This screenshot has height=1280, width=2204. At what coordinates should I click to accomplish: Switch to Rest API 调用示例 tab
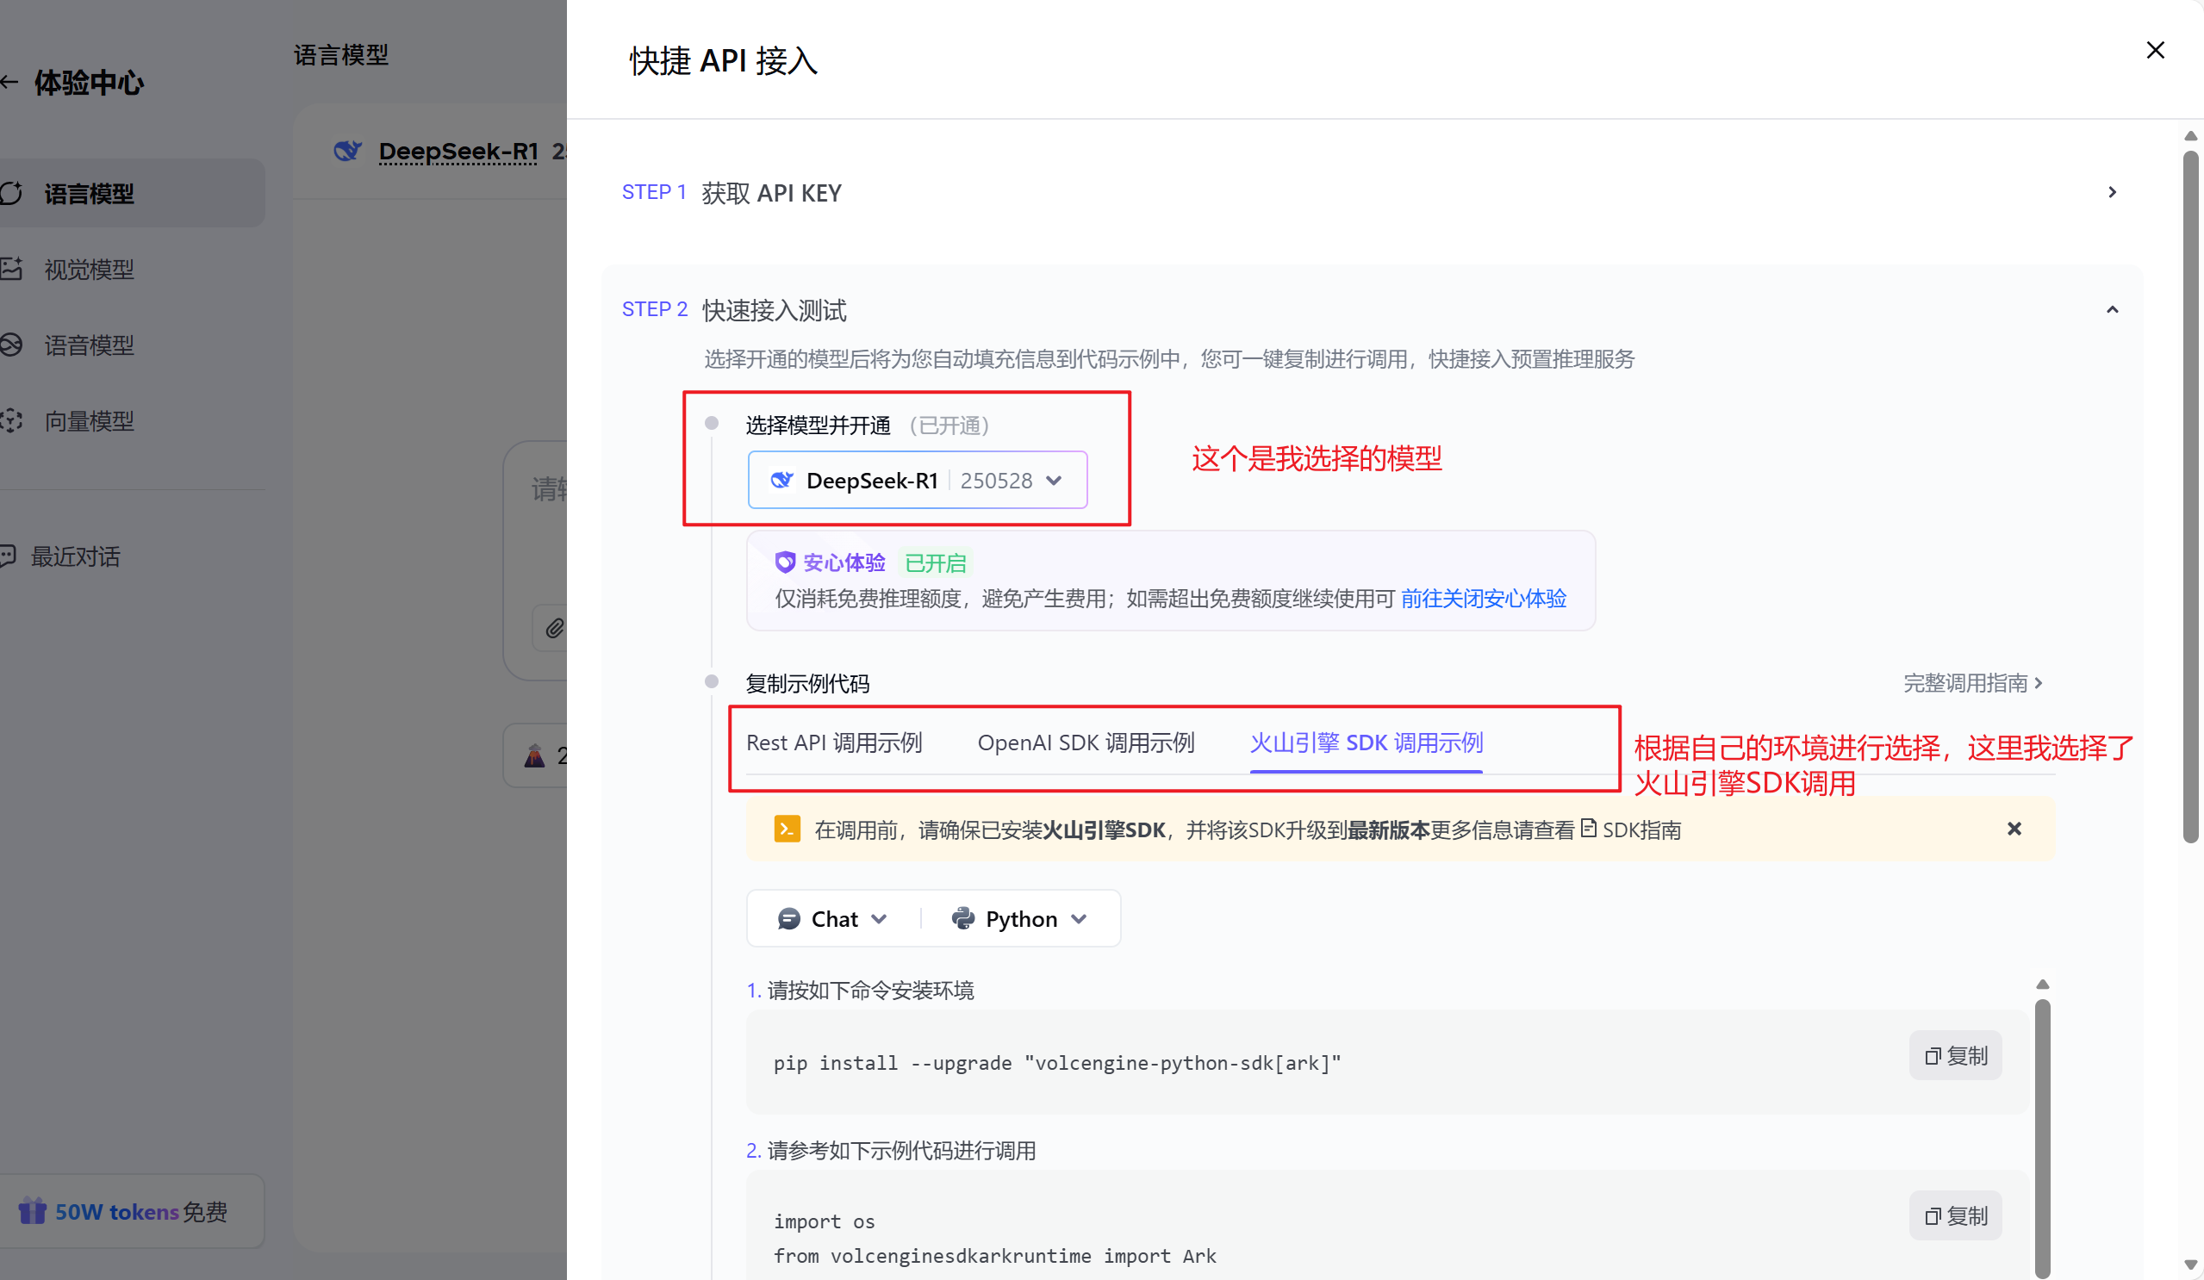coord(833,743)
